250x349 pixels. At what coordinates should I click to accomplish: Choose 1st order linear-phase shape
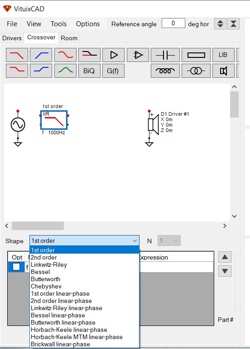[x=85, y=293]
